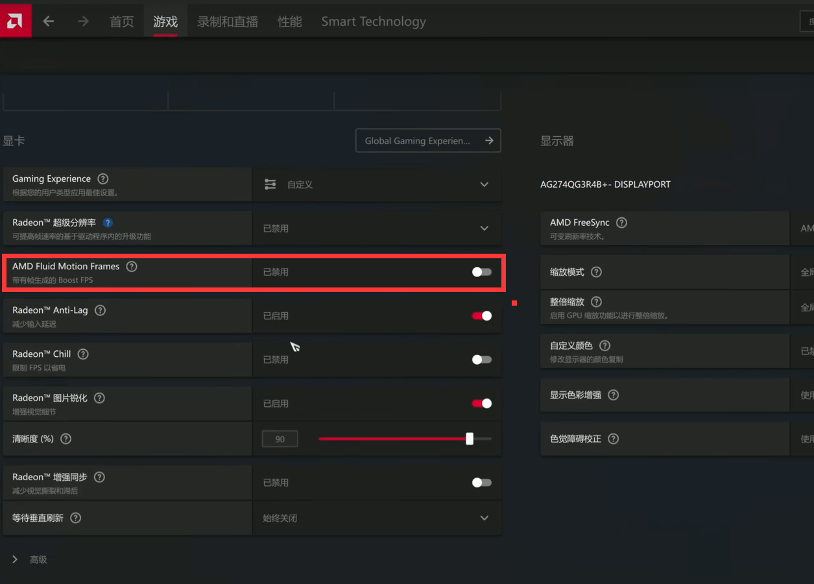Click the preset sliders icon beside 自定义
Screen dimensions: 814x584
270,184
